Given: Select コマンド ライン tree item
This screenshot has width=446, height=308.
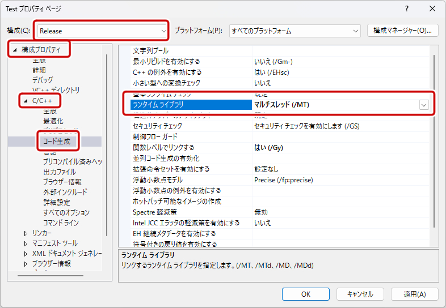Looking at the screenshot, I should click(61, 223).
